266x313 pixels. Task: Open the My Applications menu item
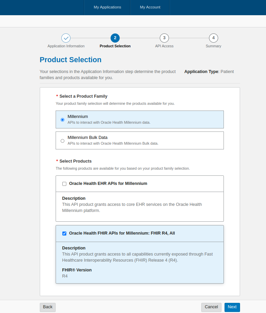[x=107, y=7]
